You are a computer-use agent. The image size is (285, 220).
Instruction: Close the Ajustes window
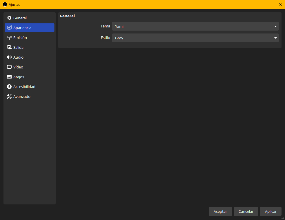(280, 4)
